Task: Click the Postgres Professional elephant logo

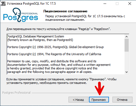Action: (20, 15)
